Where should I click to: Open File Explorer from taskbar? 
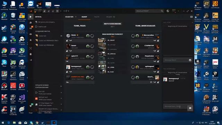click(14, 123)
